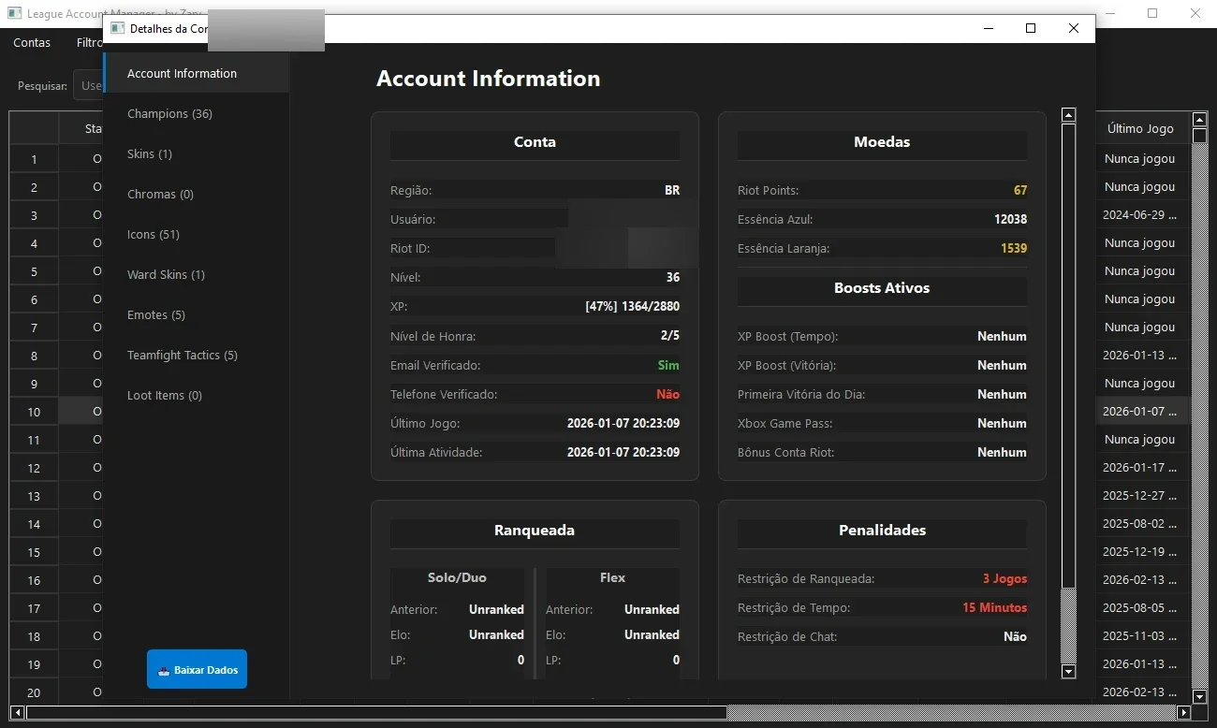Image resolution: width=1217 pixels, height=728 pixels.
Task: Maximize the Detalhes da Conta window
Action: [1031, 28]
